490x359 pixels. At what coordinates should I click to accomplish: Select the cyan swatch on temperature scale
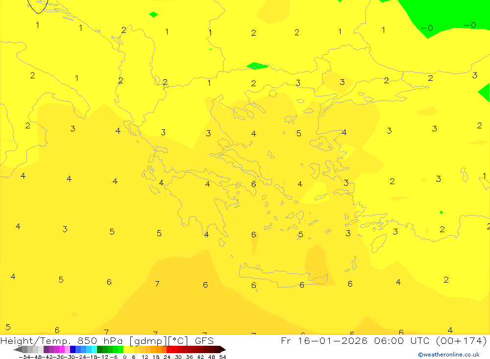click(x=95, y=349)
